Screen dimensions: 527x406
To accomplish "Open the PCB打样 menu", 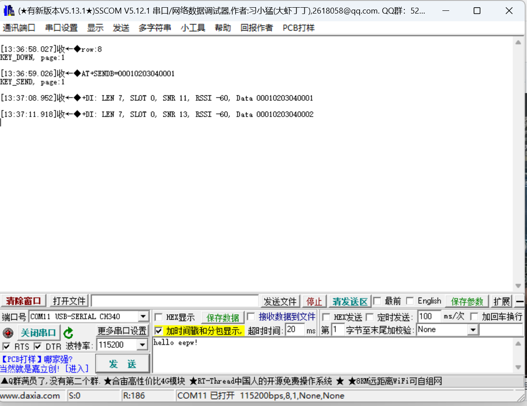I will [x=299, y=28].
